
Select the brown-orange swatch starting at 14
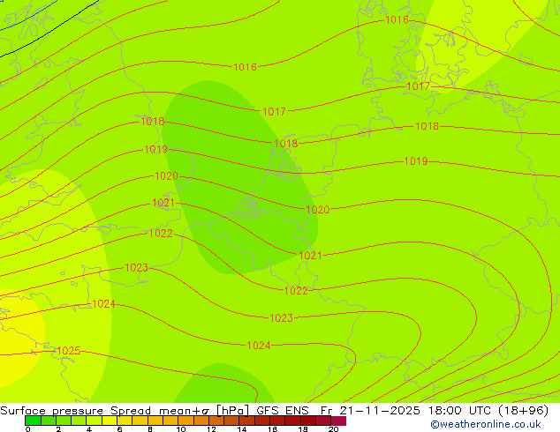pos(247,421)
